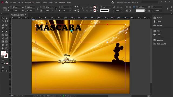173x97 pixels.
Task: Click the Share document icon
Action: coord(112,2)
